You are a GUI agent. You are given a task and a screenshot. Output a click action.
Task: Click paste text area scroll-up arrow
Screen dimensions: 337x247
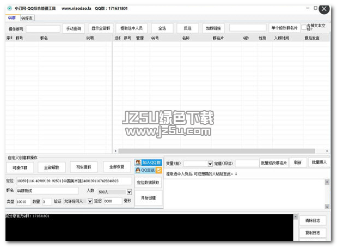327,182
